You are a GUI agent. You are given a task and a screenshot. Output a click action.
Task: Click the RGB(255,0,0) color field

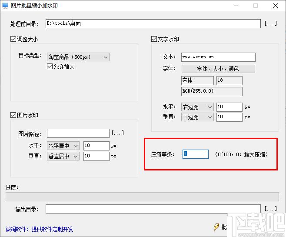tap(212, 91)
